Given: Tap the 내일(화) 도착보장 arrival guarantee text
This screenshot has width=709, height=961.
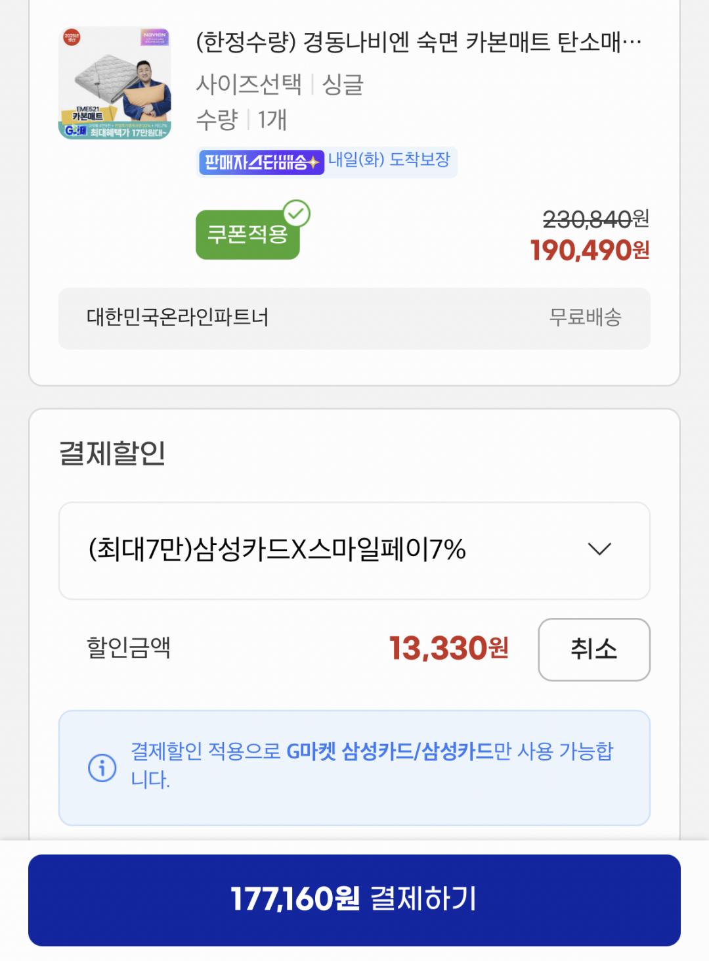Looking at the screenshot, I should (389, 160).
